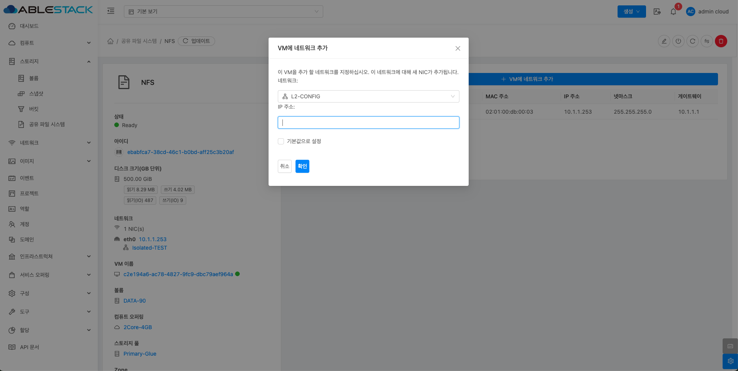The width and height of the screenshot is (738, 371).
Task: Click the red delete trash icon
Action: pos(721,41)
